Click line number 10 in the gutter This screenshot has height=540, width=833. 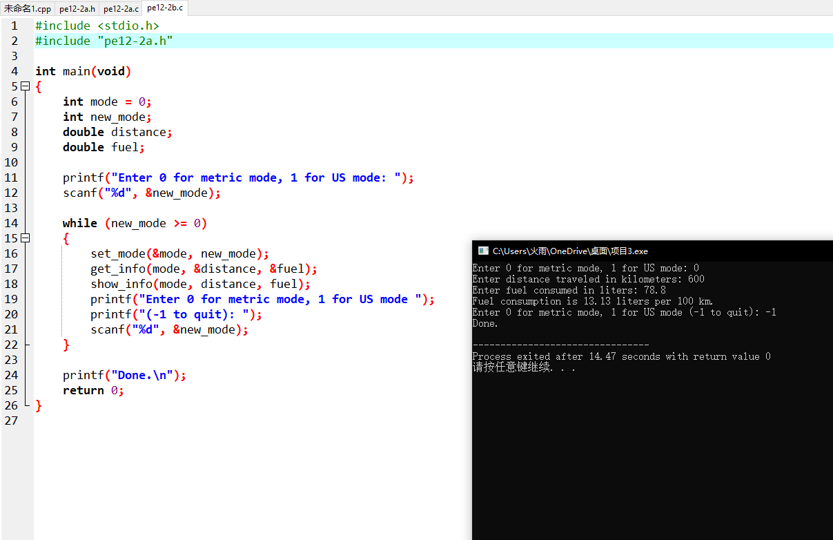11,162
